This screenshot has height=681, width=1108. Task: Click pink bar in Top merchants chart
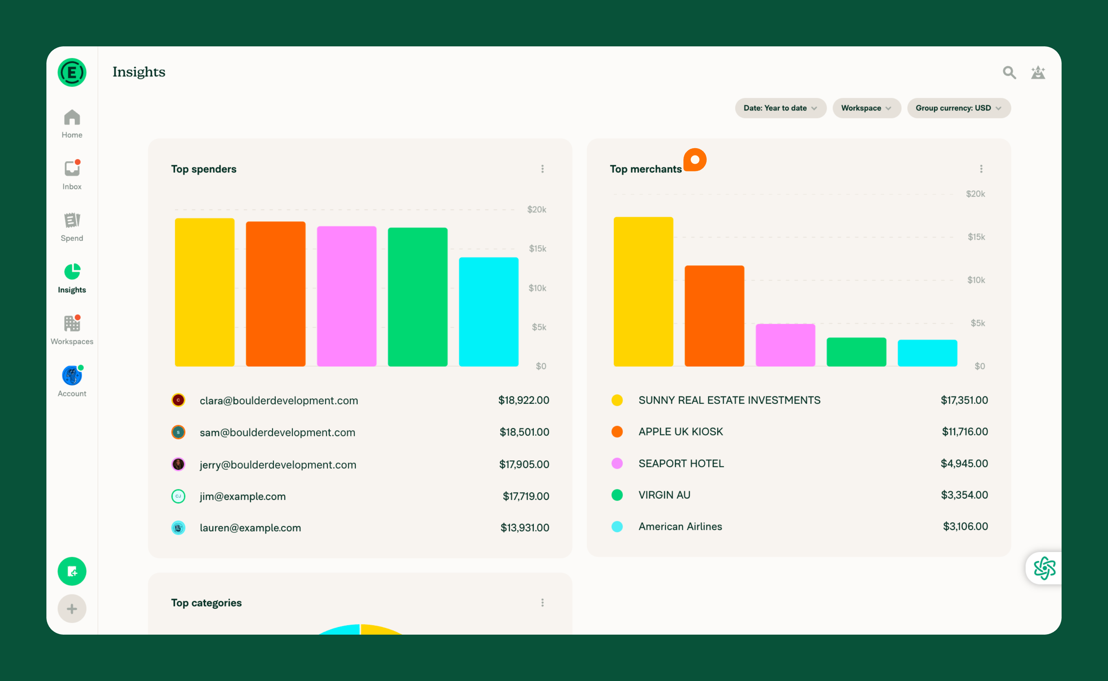pos(785,345)
